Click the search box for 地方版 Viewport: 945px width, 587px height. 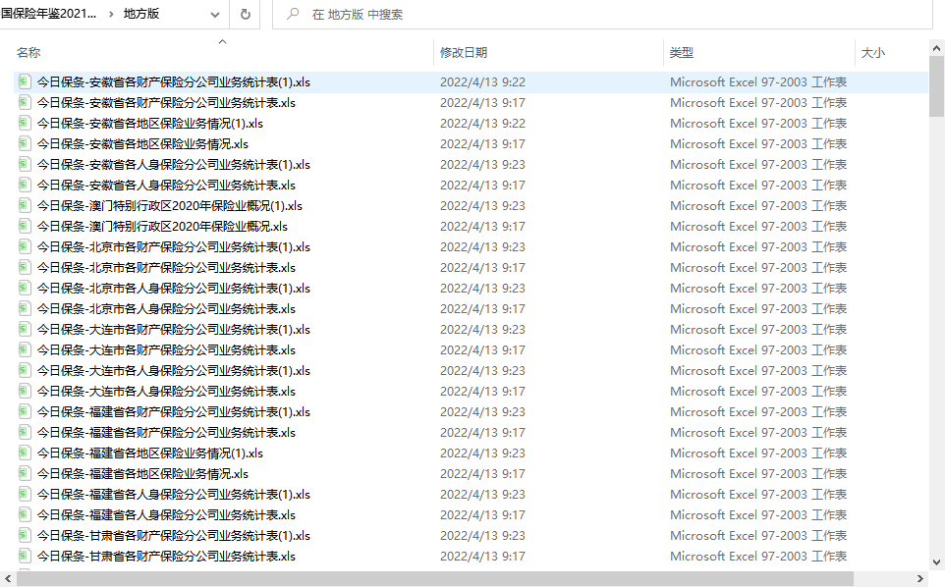pos(603,14)
